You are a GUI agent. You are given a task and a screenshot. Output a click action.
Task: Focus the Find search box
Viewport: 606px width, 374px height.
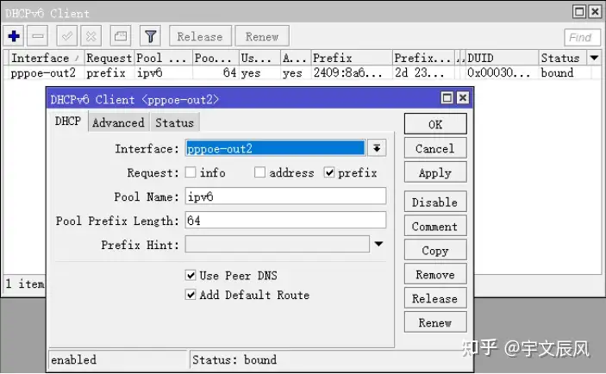click(582, 37)
